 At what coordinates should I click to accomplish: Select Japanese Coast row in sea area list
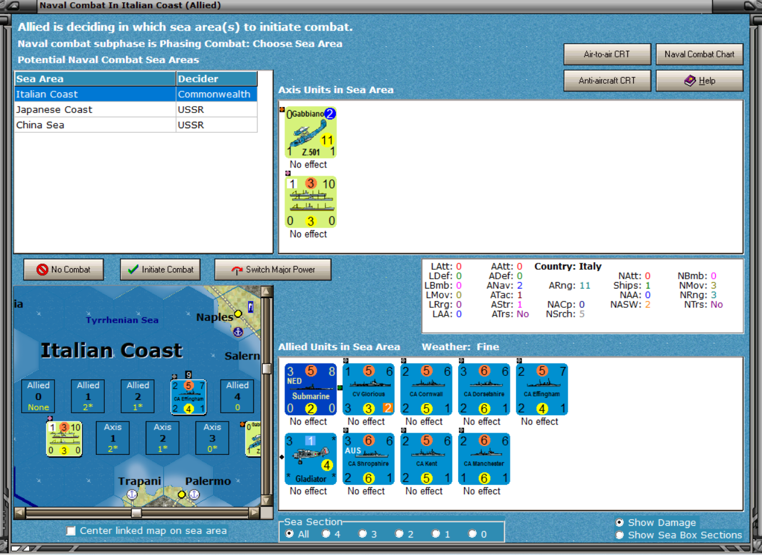coord(136,109)
